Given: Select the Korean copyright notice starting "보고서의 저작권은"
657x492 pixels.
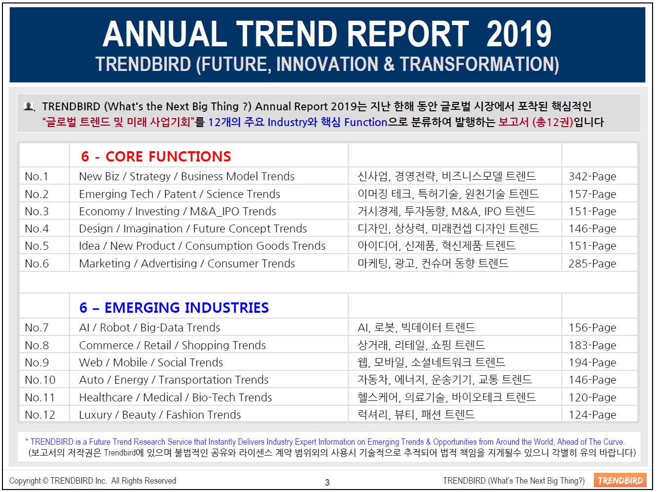Looking at the screenshot, I should (x=332, y=453).
